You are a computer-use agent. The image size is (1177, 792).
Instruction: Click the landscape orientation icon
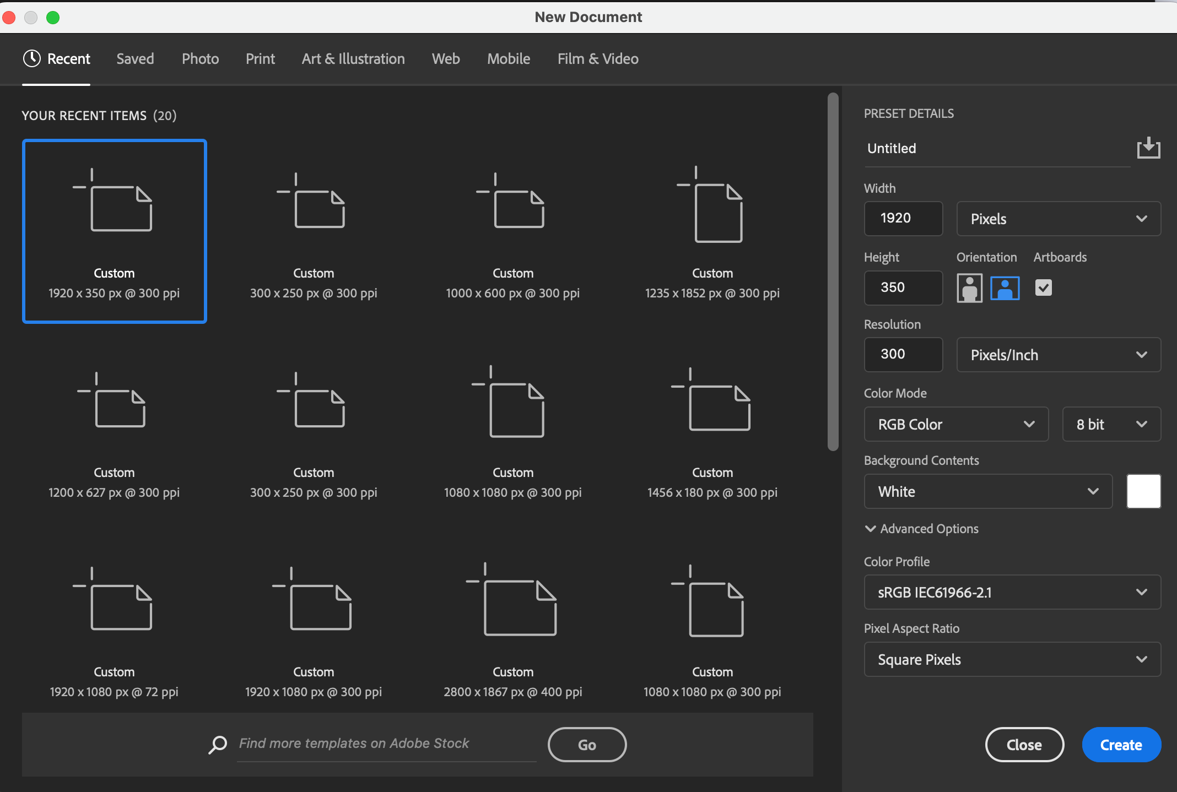pos(1005,287)
